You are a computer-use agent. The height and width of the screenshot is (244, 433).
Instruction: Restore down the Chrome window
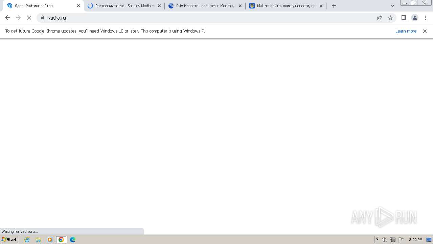(413, 3)
